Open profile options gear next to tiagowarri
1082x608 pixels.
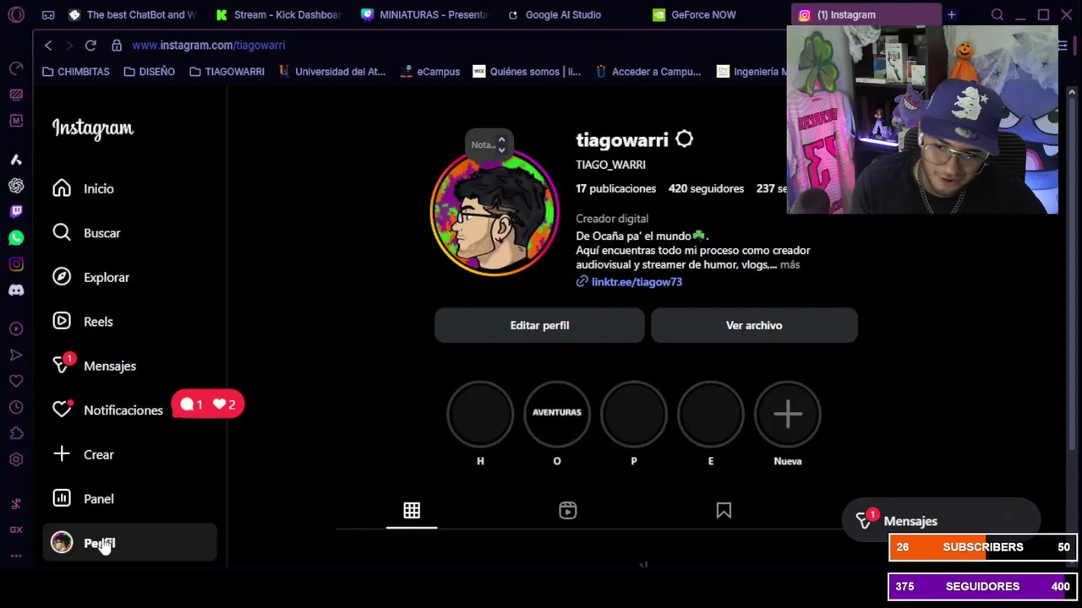click(684, 139)
